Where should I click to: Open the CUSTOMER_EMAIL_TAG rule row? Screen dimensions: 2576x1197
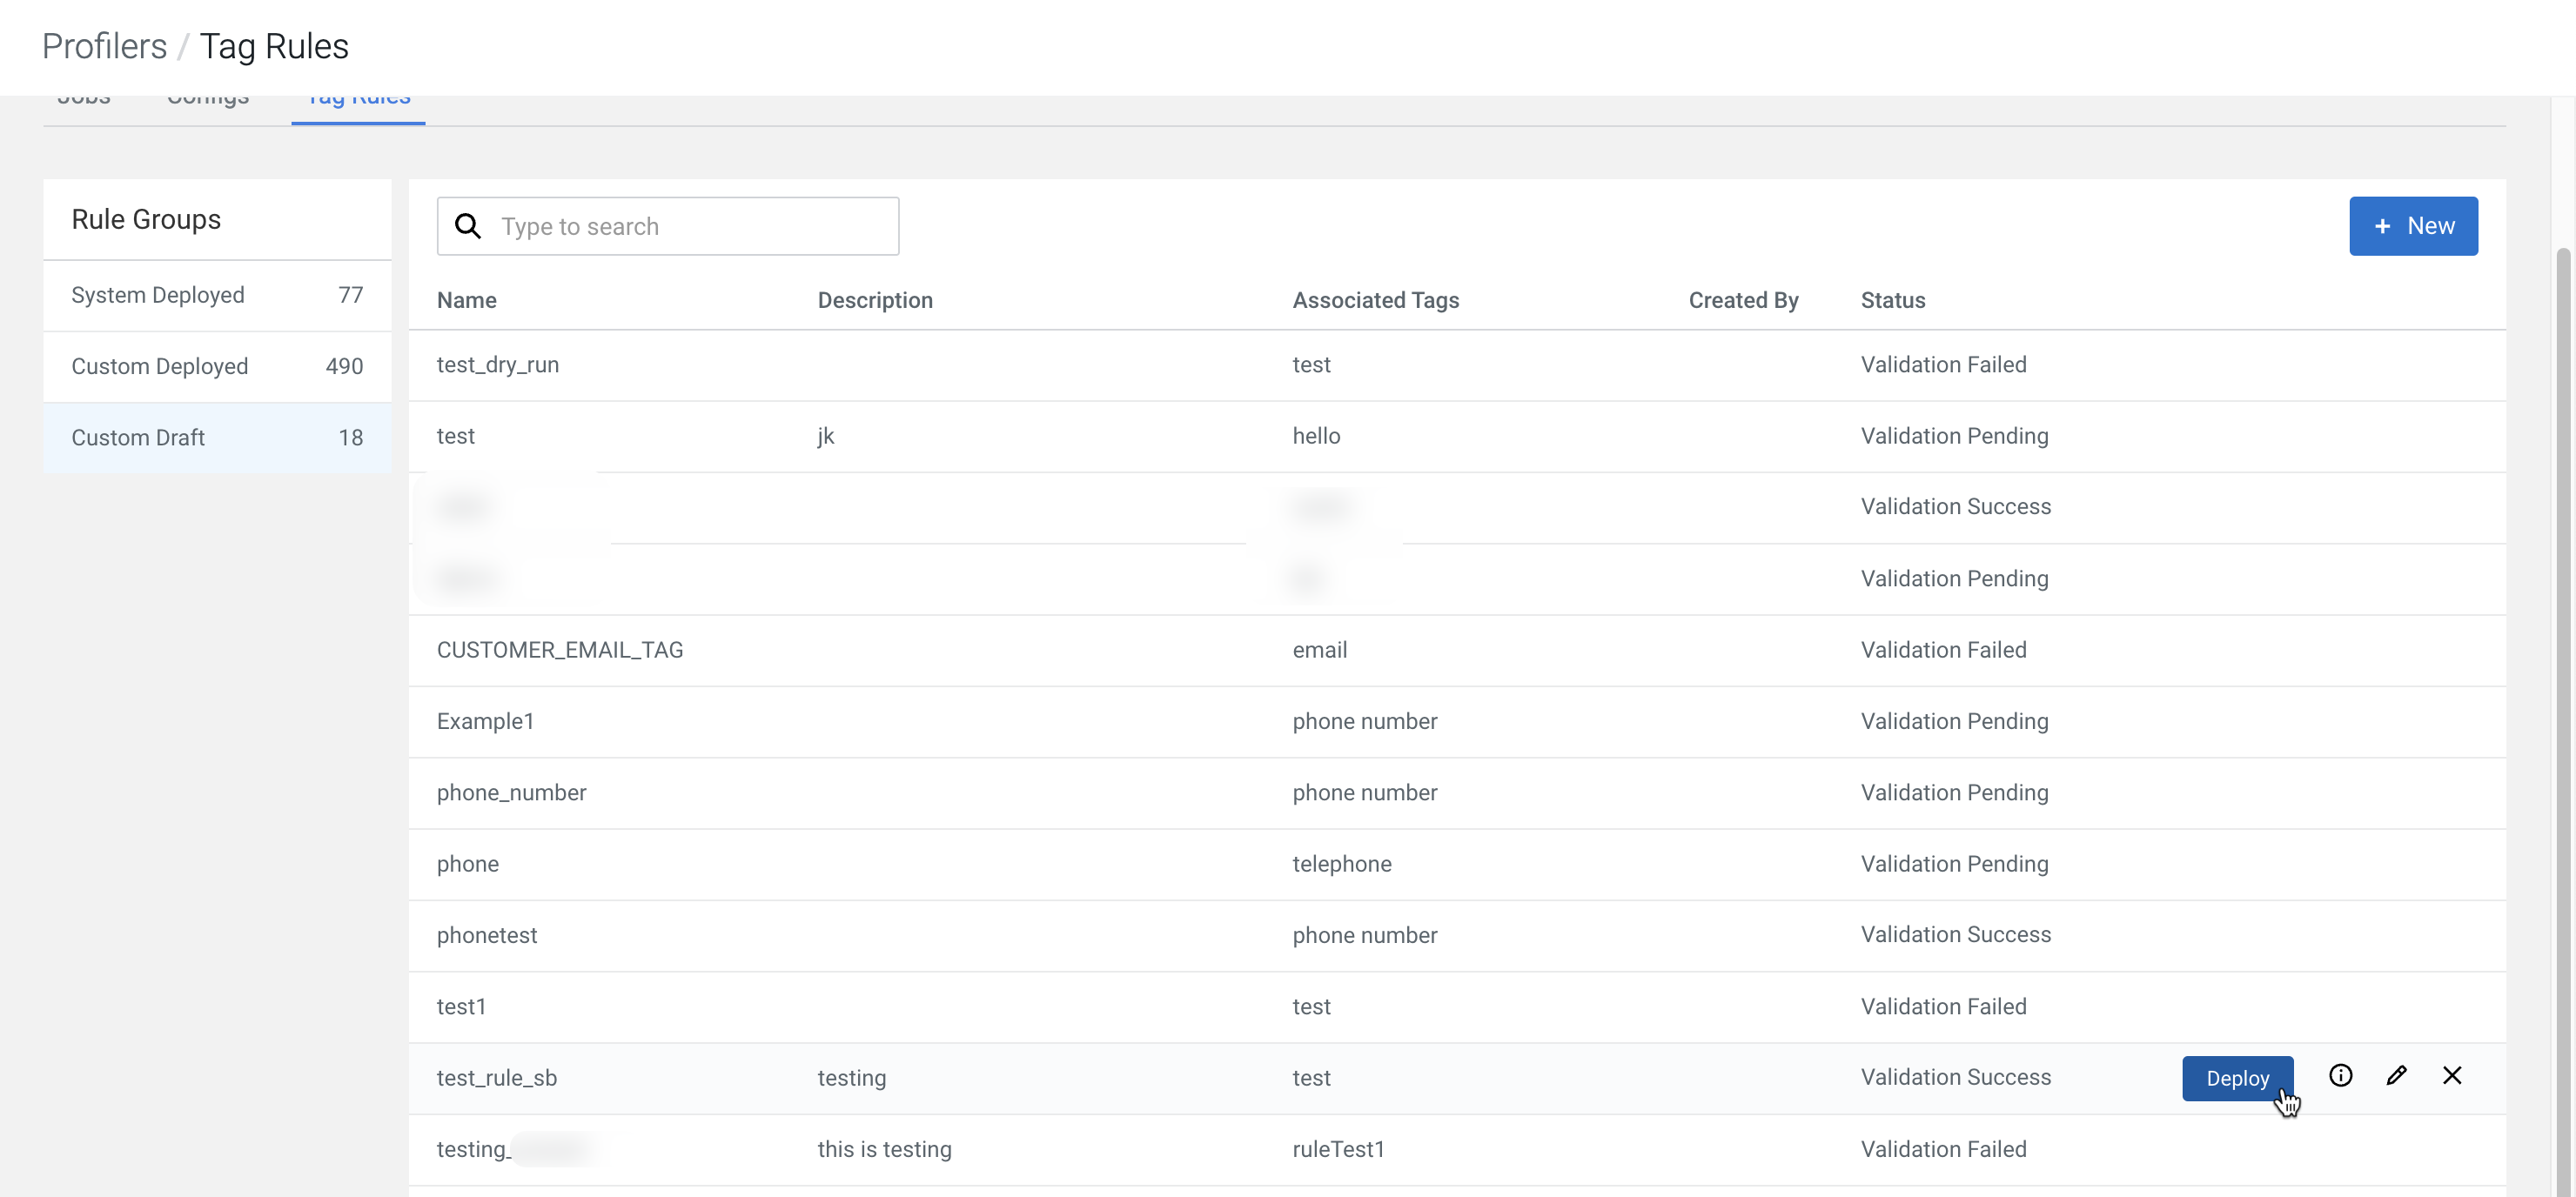click(x=560, y=650)
